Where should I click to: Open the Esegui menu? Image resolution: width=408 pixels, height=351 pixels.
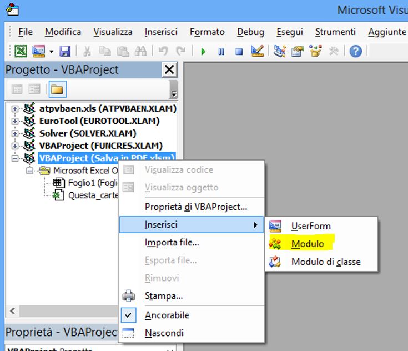pos(290,32)
